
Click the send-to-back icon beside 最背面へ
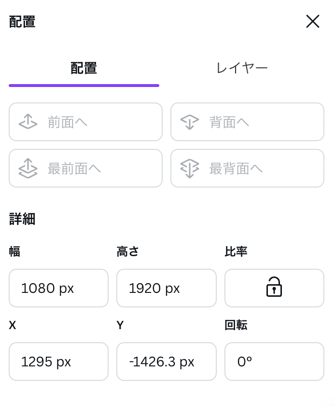pyautogui.click(x=190, y=168)
